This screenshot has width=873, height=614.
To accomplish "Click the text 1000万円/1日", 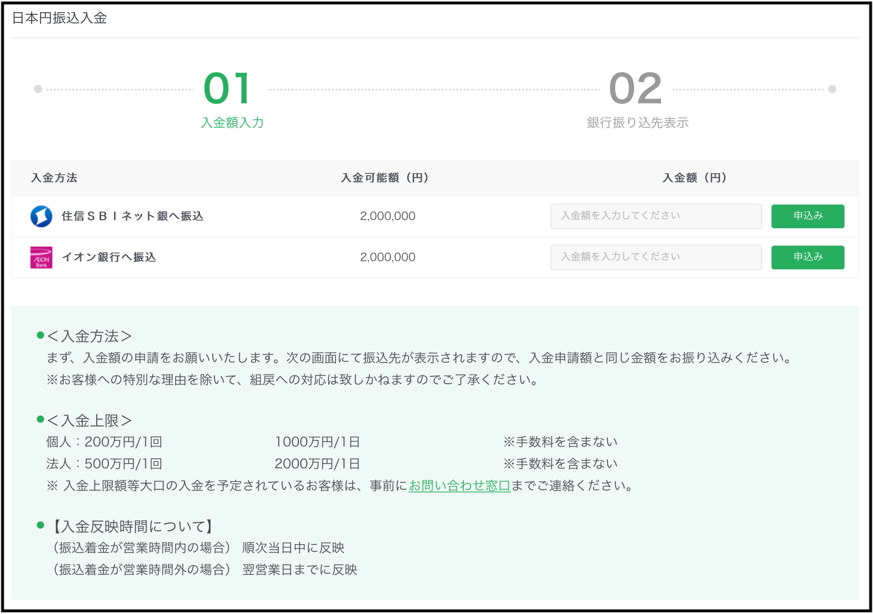I will 317,442.
